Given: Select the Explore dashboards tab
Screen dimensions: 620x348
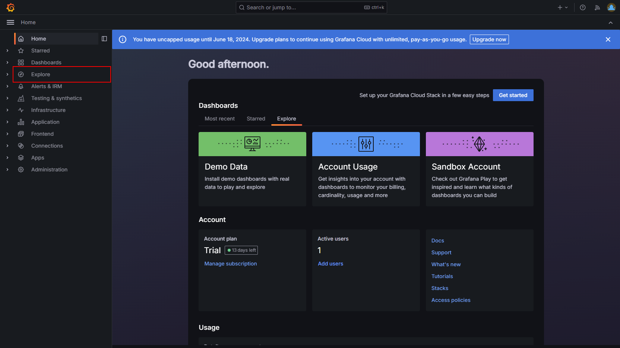Looking at the screenshot, I should [x=287, y=119].
